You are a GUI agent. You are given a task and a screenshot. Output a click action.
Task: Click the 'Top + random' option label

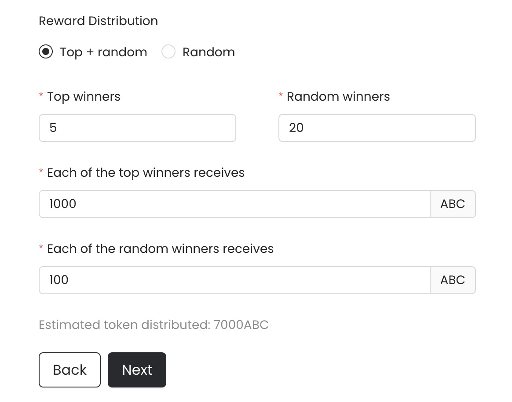103,52
